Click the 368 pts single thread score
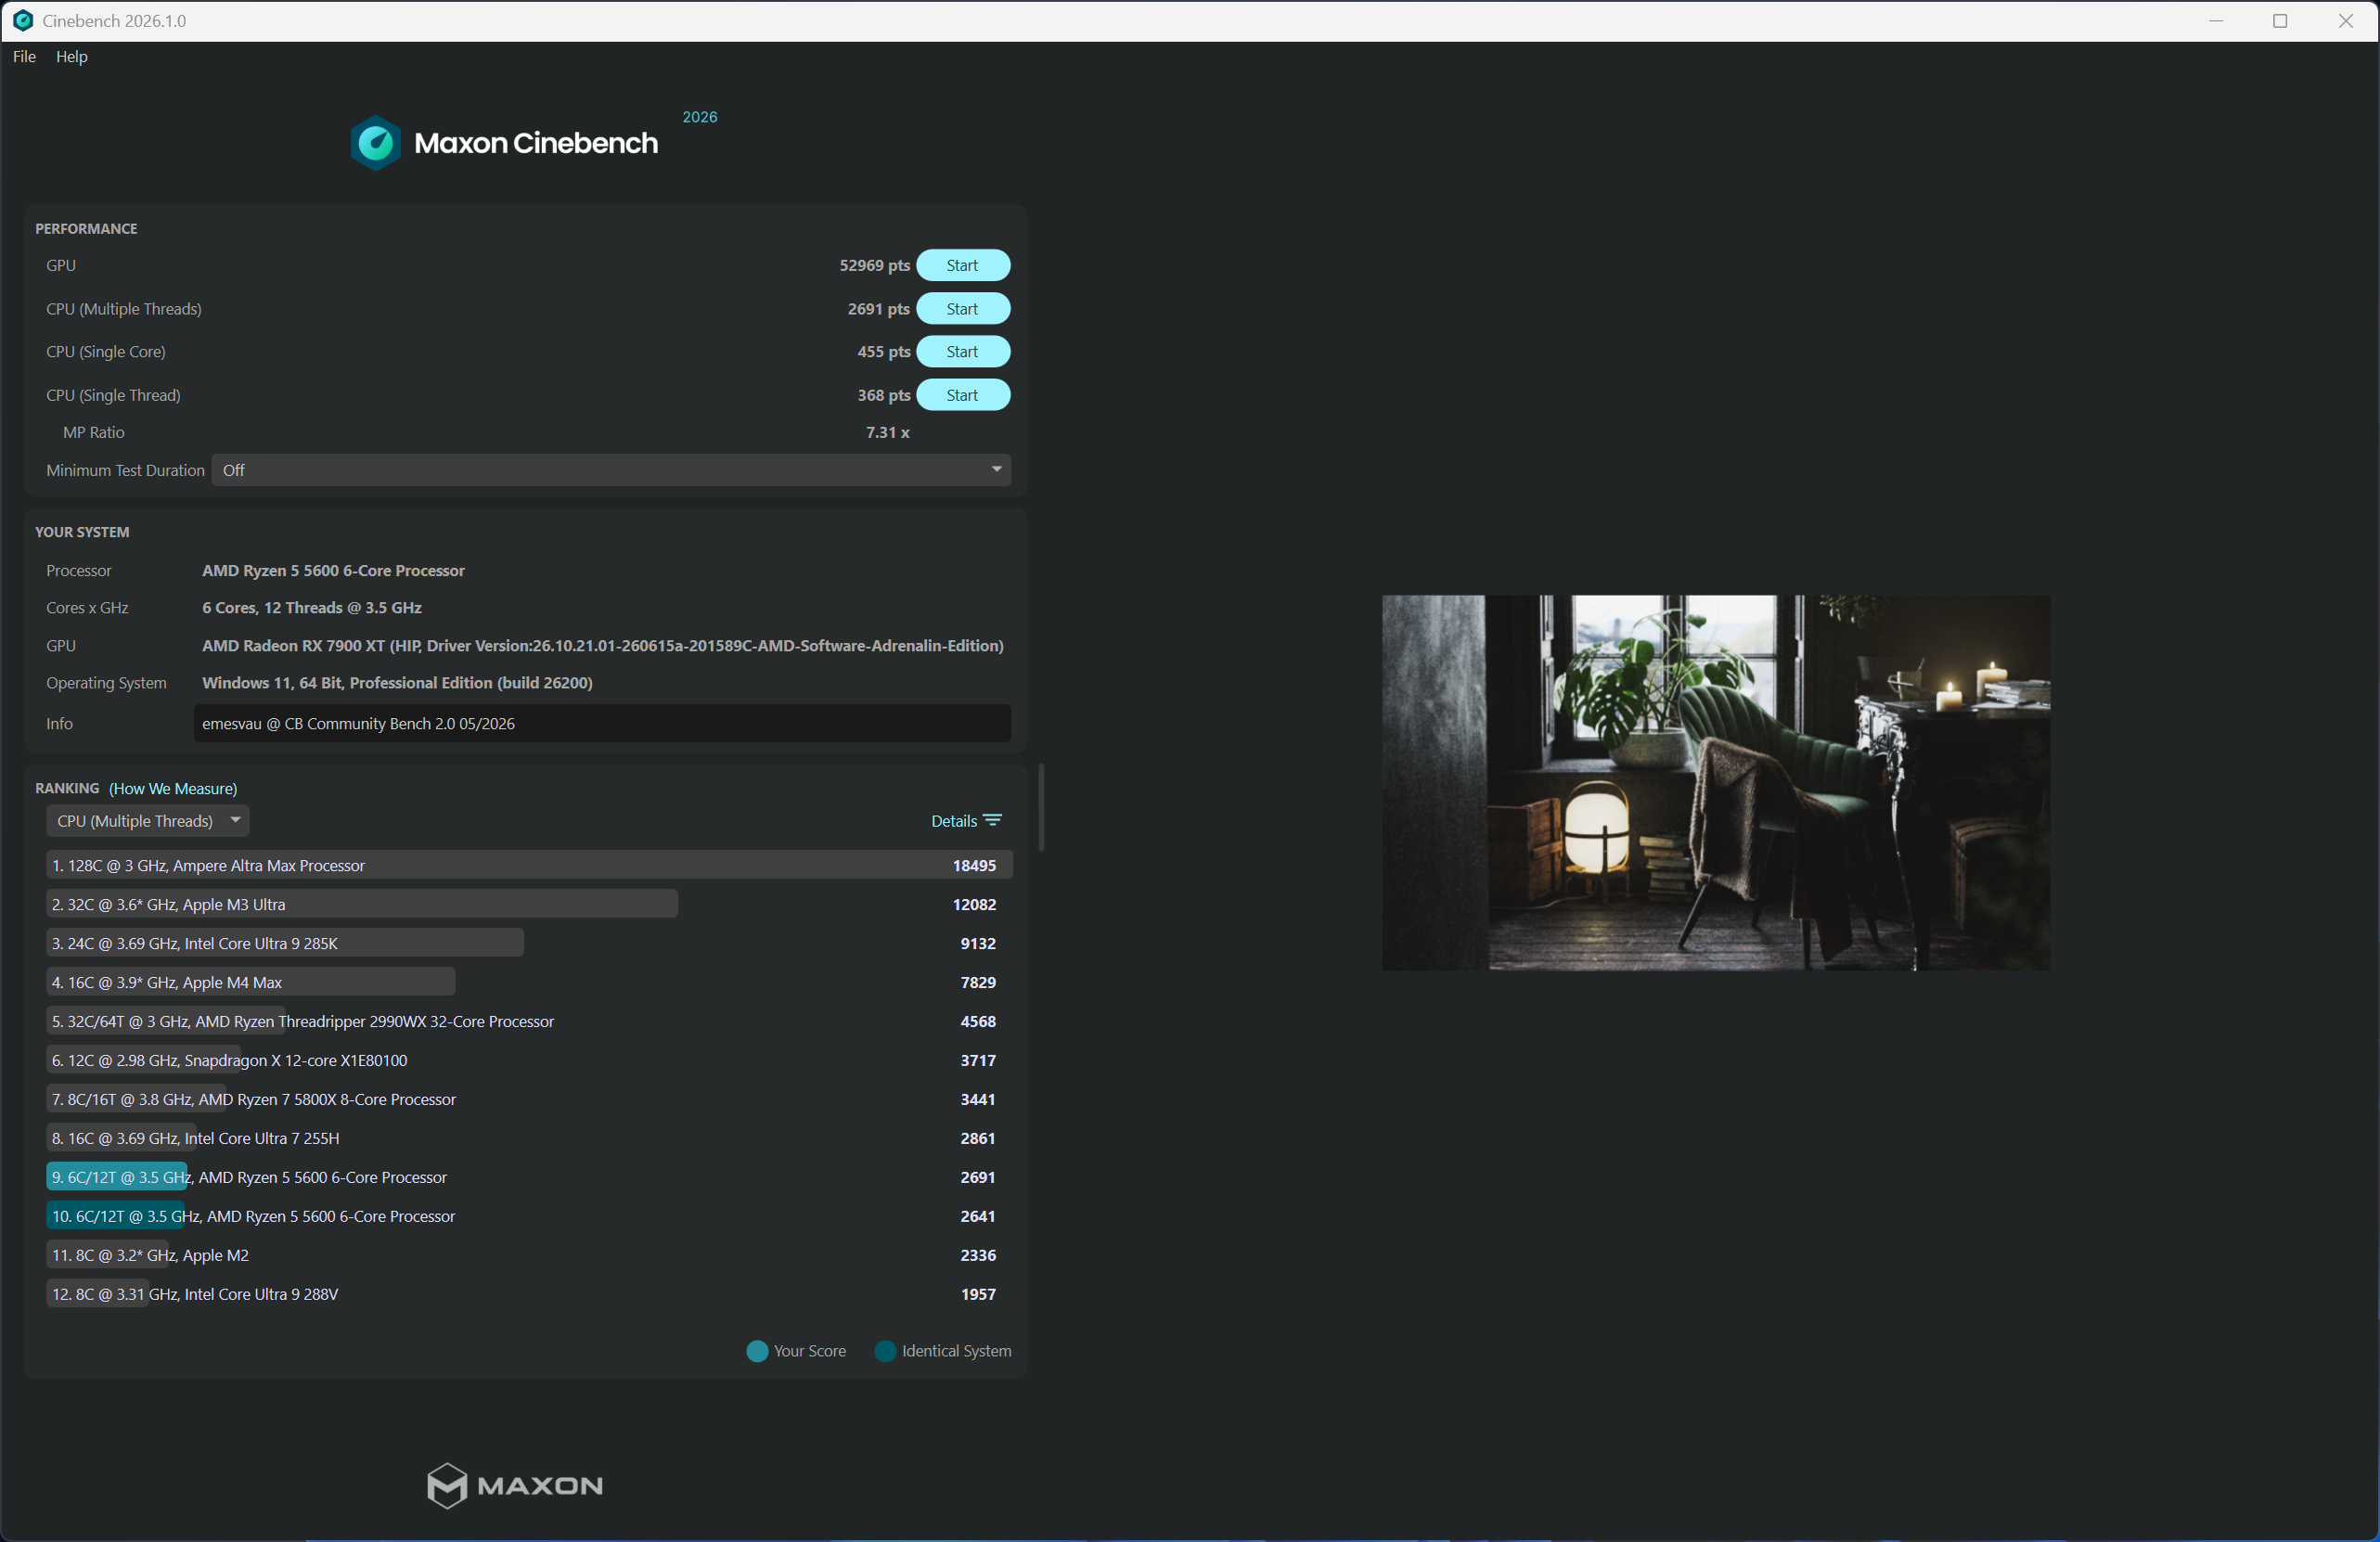The height and width of the screenshot is (1542, 2380). [883, 395]
